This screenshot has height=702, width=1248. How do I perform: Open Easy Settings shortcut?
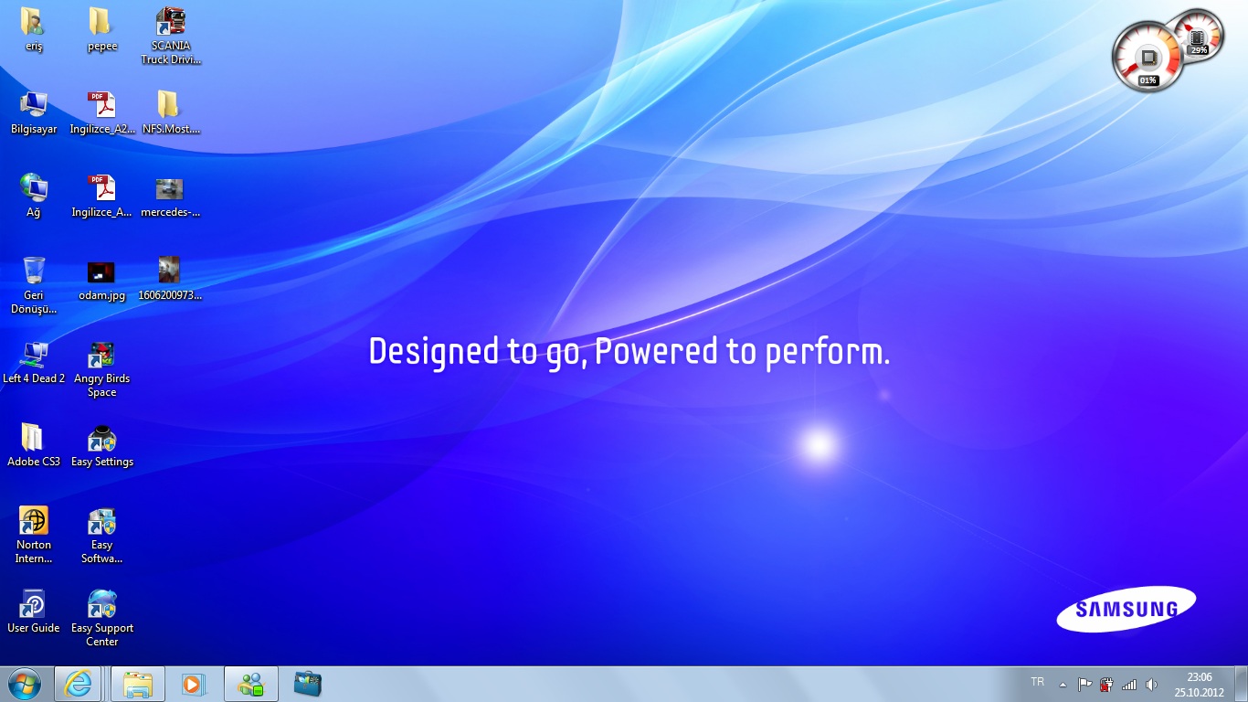[102, 445]
